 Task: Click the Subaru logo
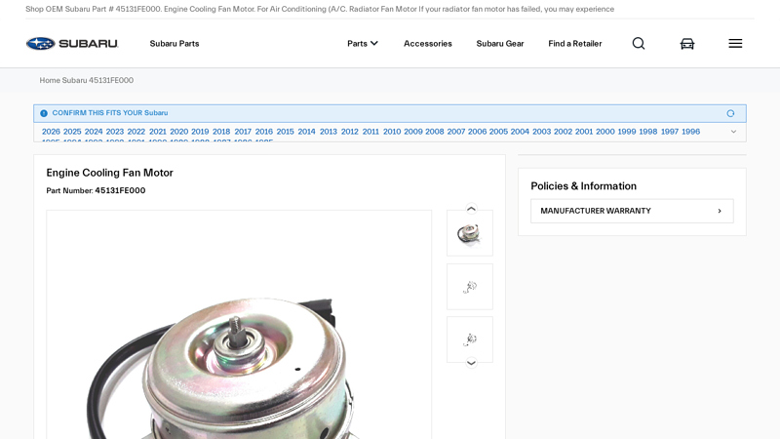pos(71,44)
